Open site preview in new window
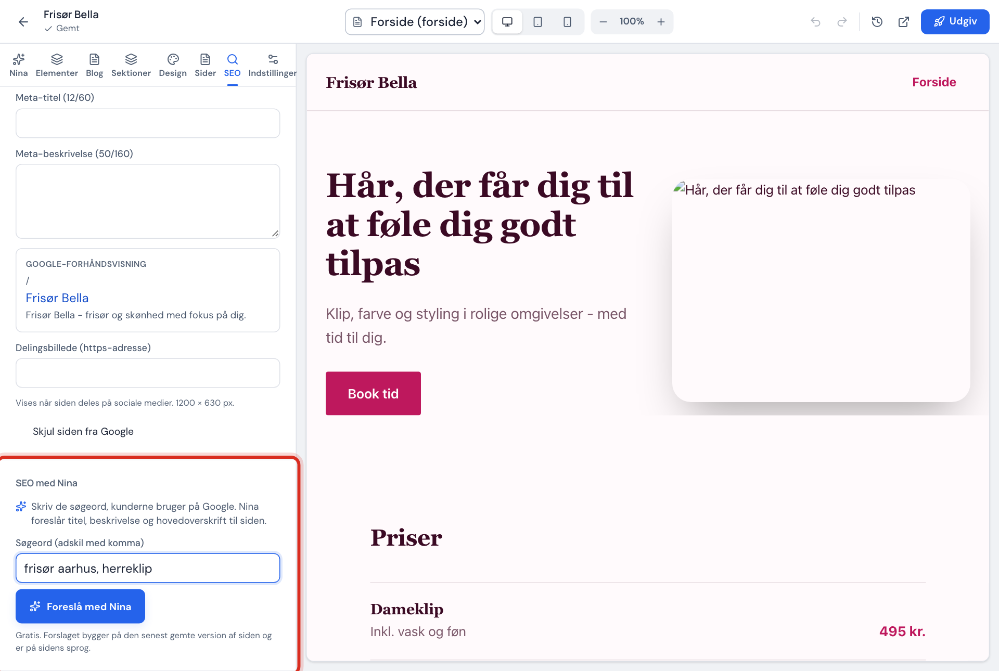 (x=904, y=22)
